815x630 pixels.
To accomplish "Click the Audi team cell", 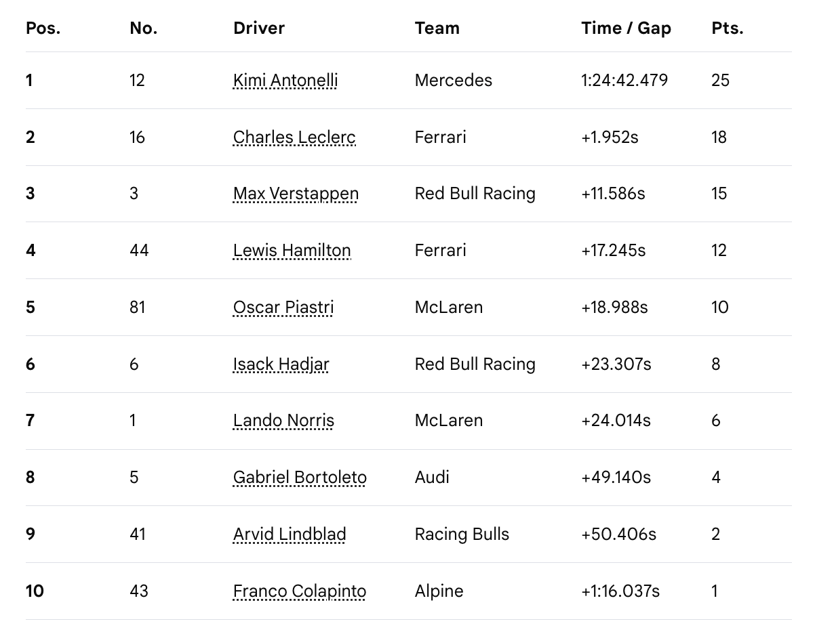I will tap(432, 478).
